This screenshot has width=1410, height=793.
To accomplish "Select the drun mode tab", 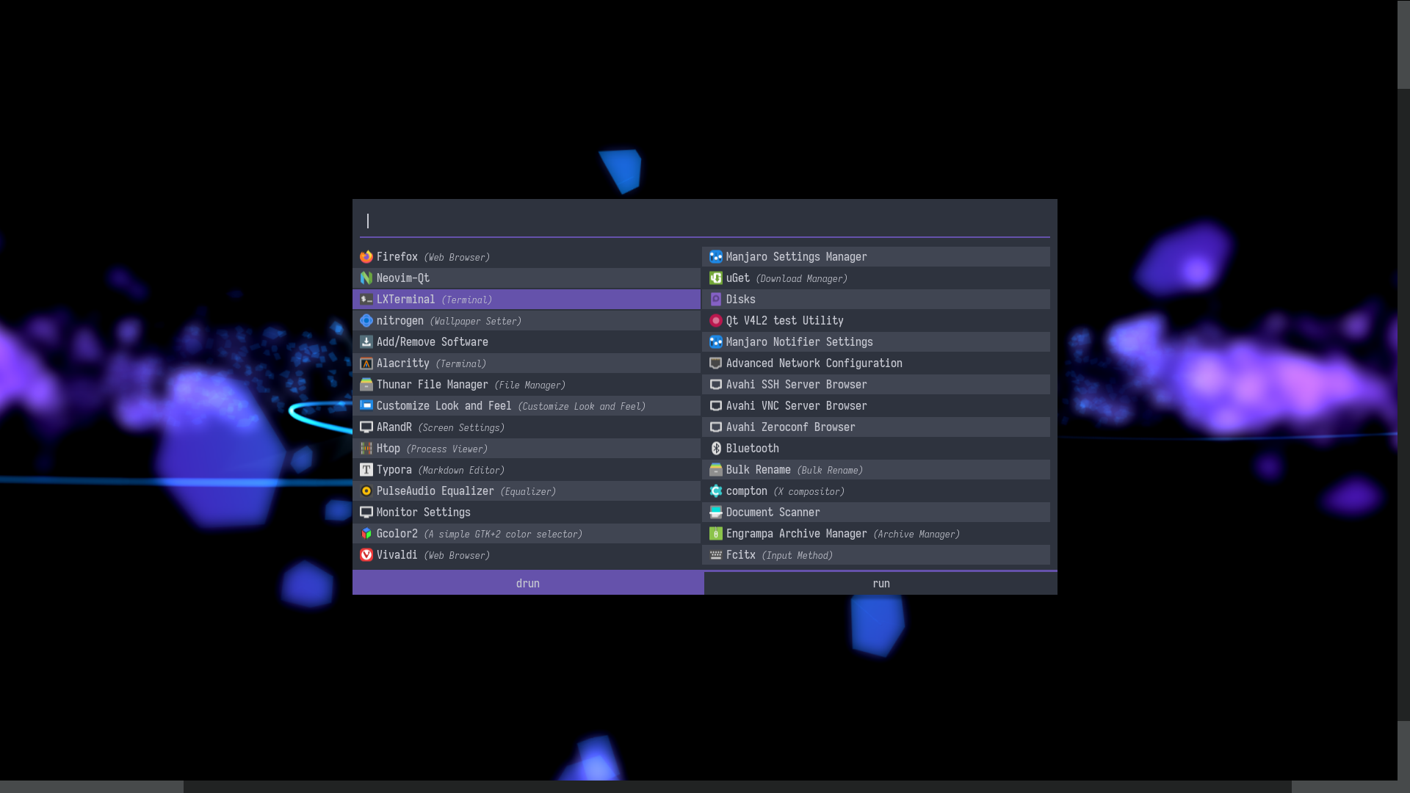I will pyautogui.click(x=527, y=583).
